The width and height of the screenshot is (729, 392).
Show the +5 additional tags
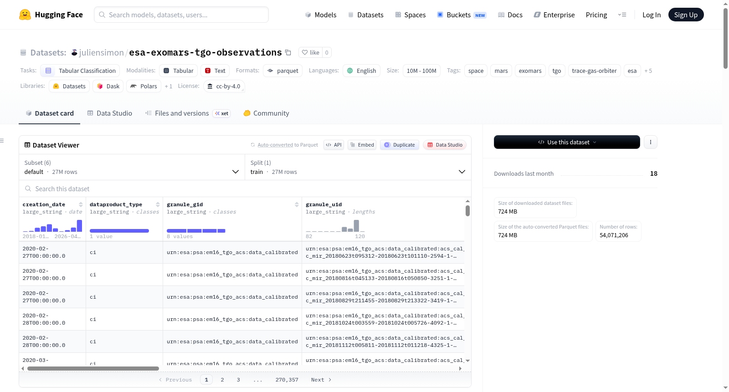click(648, 71)
